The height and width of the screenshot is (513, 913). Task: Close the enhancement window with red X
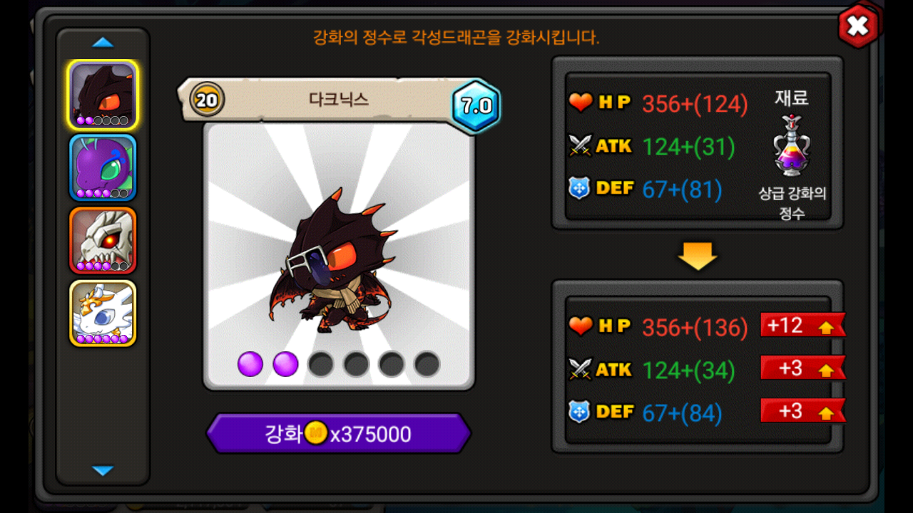point(858,26)
